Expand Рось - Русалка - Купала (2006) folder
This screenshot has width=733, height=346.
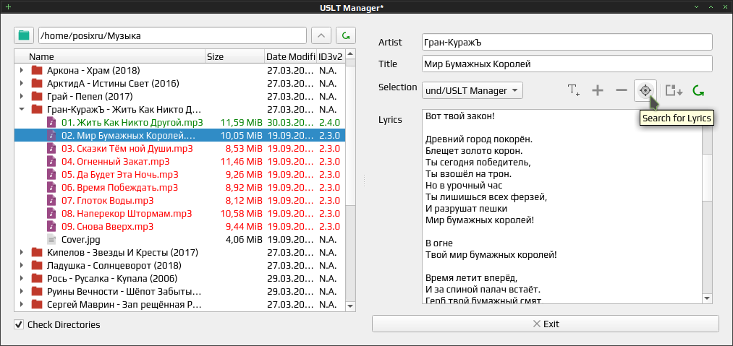(x=22, y=279)
